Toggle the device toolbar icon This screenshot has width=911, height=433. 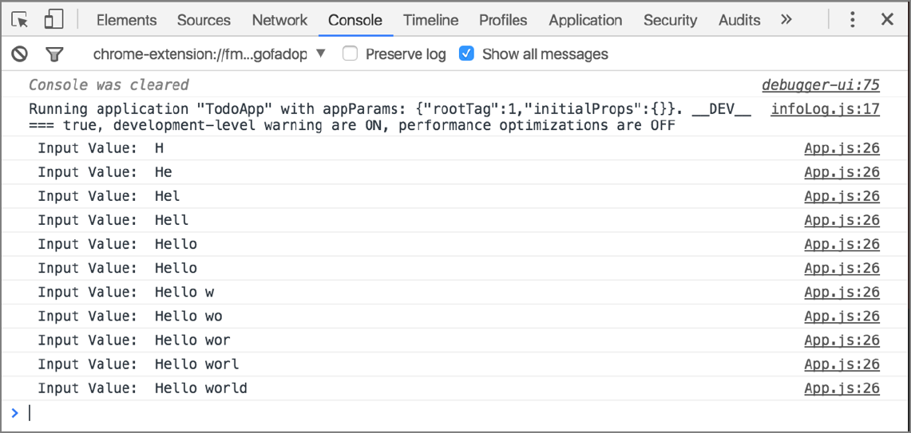pyautogui.click(x=53, y=20)
